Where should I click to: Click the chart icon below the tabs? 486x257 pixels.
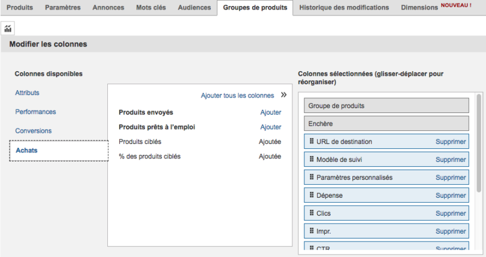pyautogui.click(x=8, y=29)
